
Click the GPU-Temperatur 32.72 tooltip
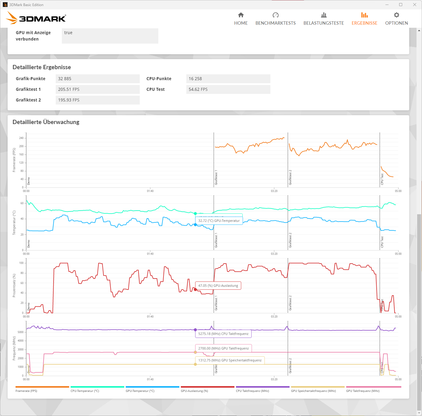pos(219,221)
